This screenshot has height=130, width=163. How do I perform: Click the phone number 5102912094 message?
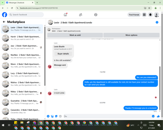(x=59, y=93)
